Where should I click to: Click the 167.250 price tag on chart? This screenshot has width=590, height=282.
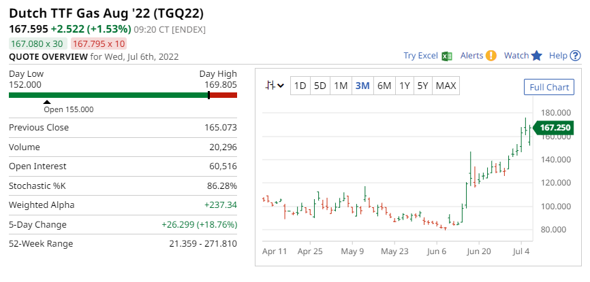[x=554, y=128]
